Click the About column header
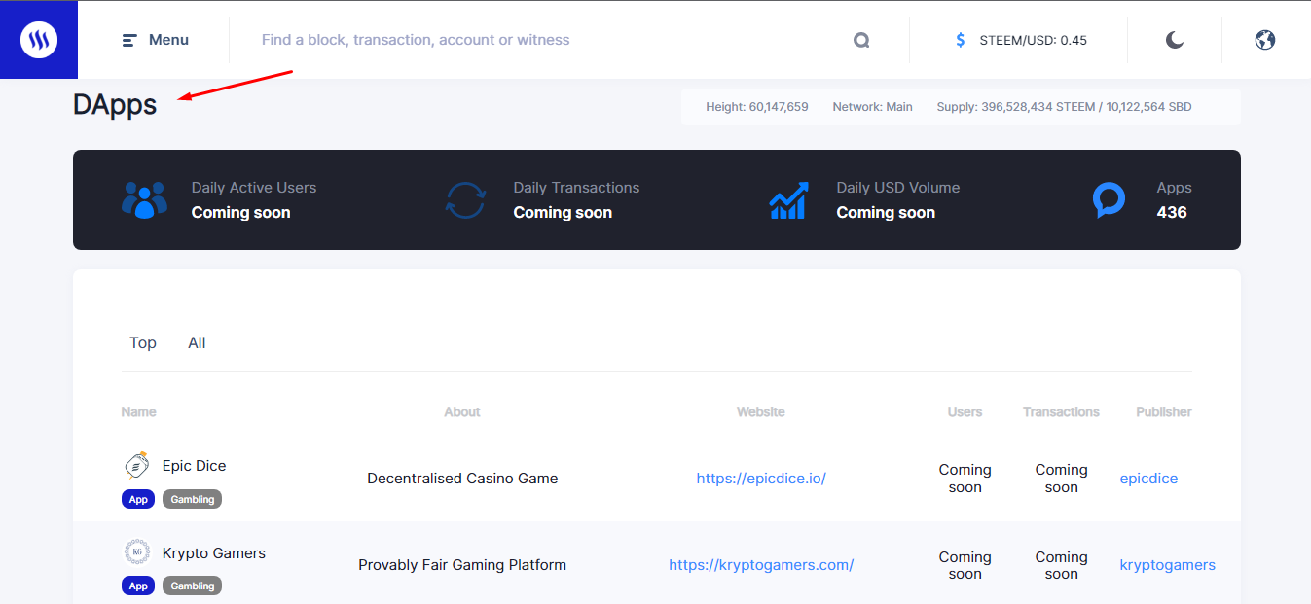This screenshot has height=604, width=1311. click(462, 412)
